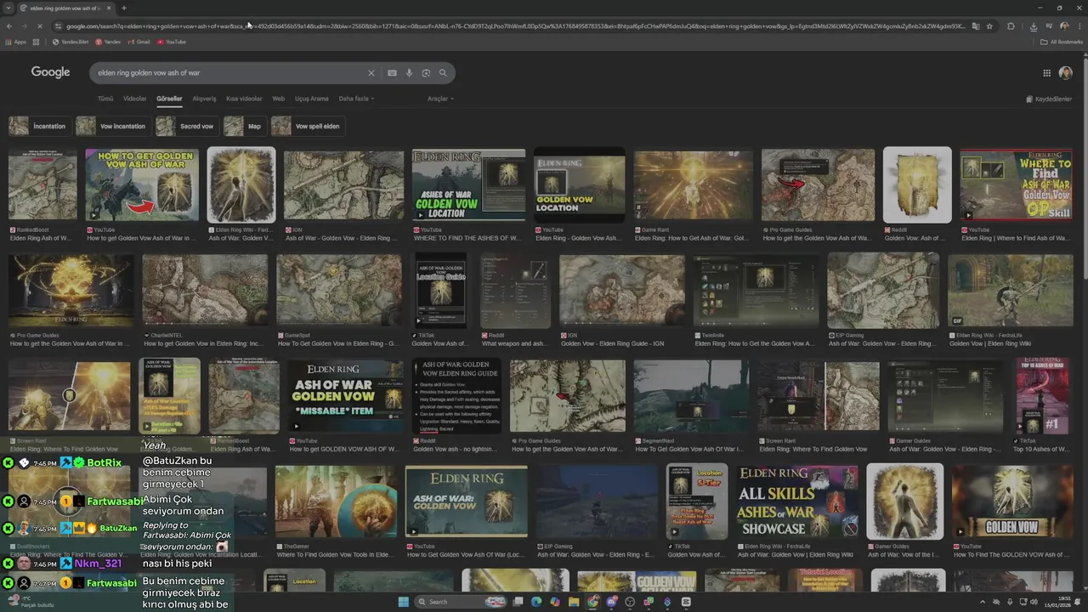Submit search with the magnifier icon

443,73
